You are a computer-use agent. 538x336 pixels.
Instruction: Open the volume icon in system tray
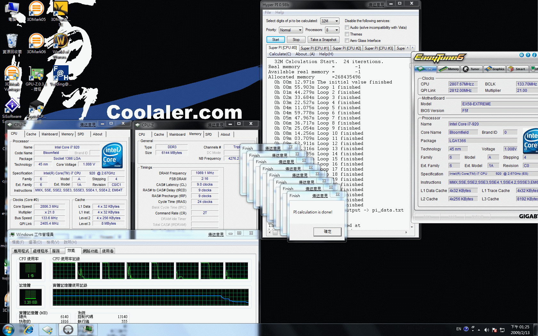coord(487,330)
